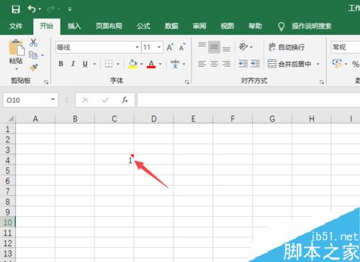Viewport: 360px width, 262px height.
Task: Apply red font color
Action: click(151, 64)
